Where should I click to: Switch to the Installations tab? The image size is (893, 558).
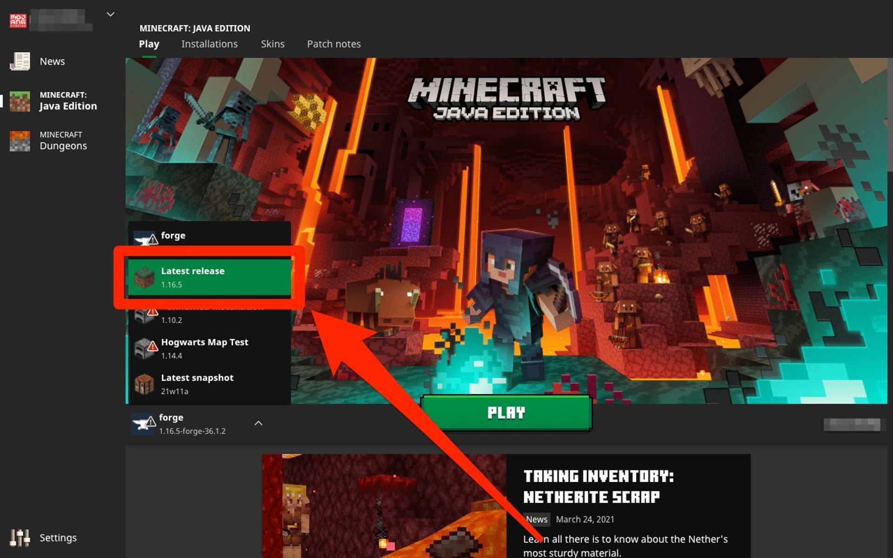(x=209, y=44)
